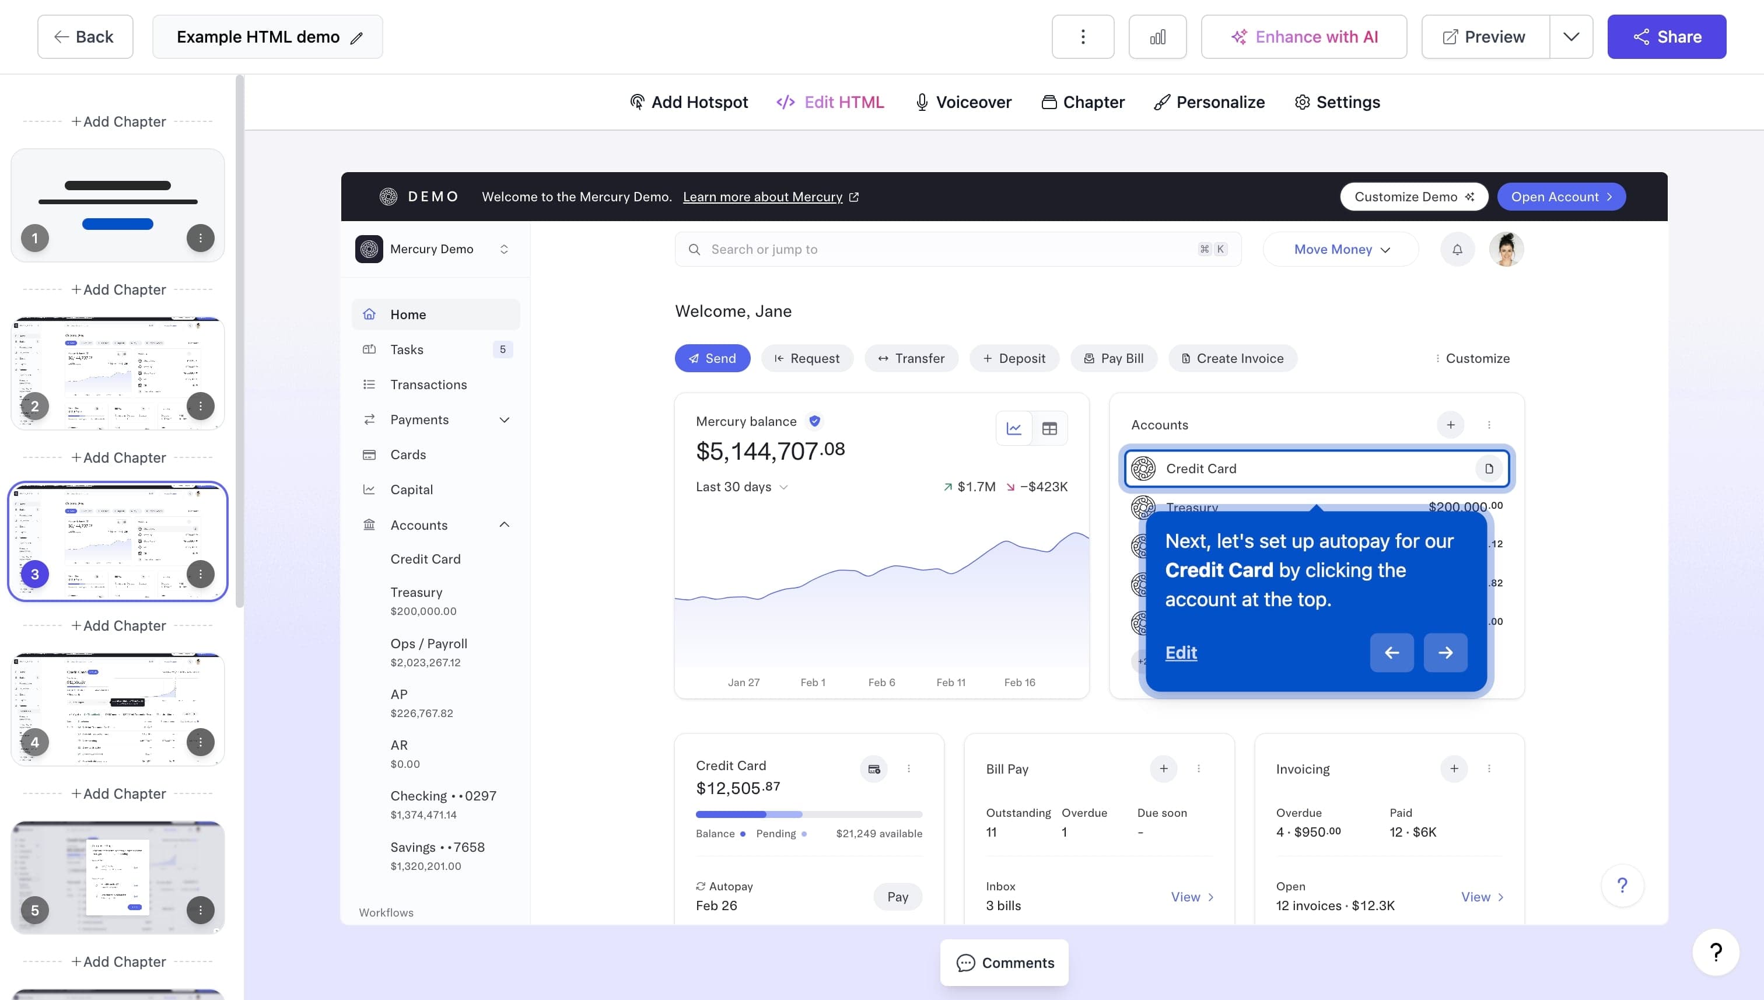Image resolution: width=1764 pixels, height=1000 pixels.
Task: Open the Invoicing three-dot menu
Action: 1489,768
